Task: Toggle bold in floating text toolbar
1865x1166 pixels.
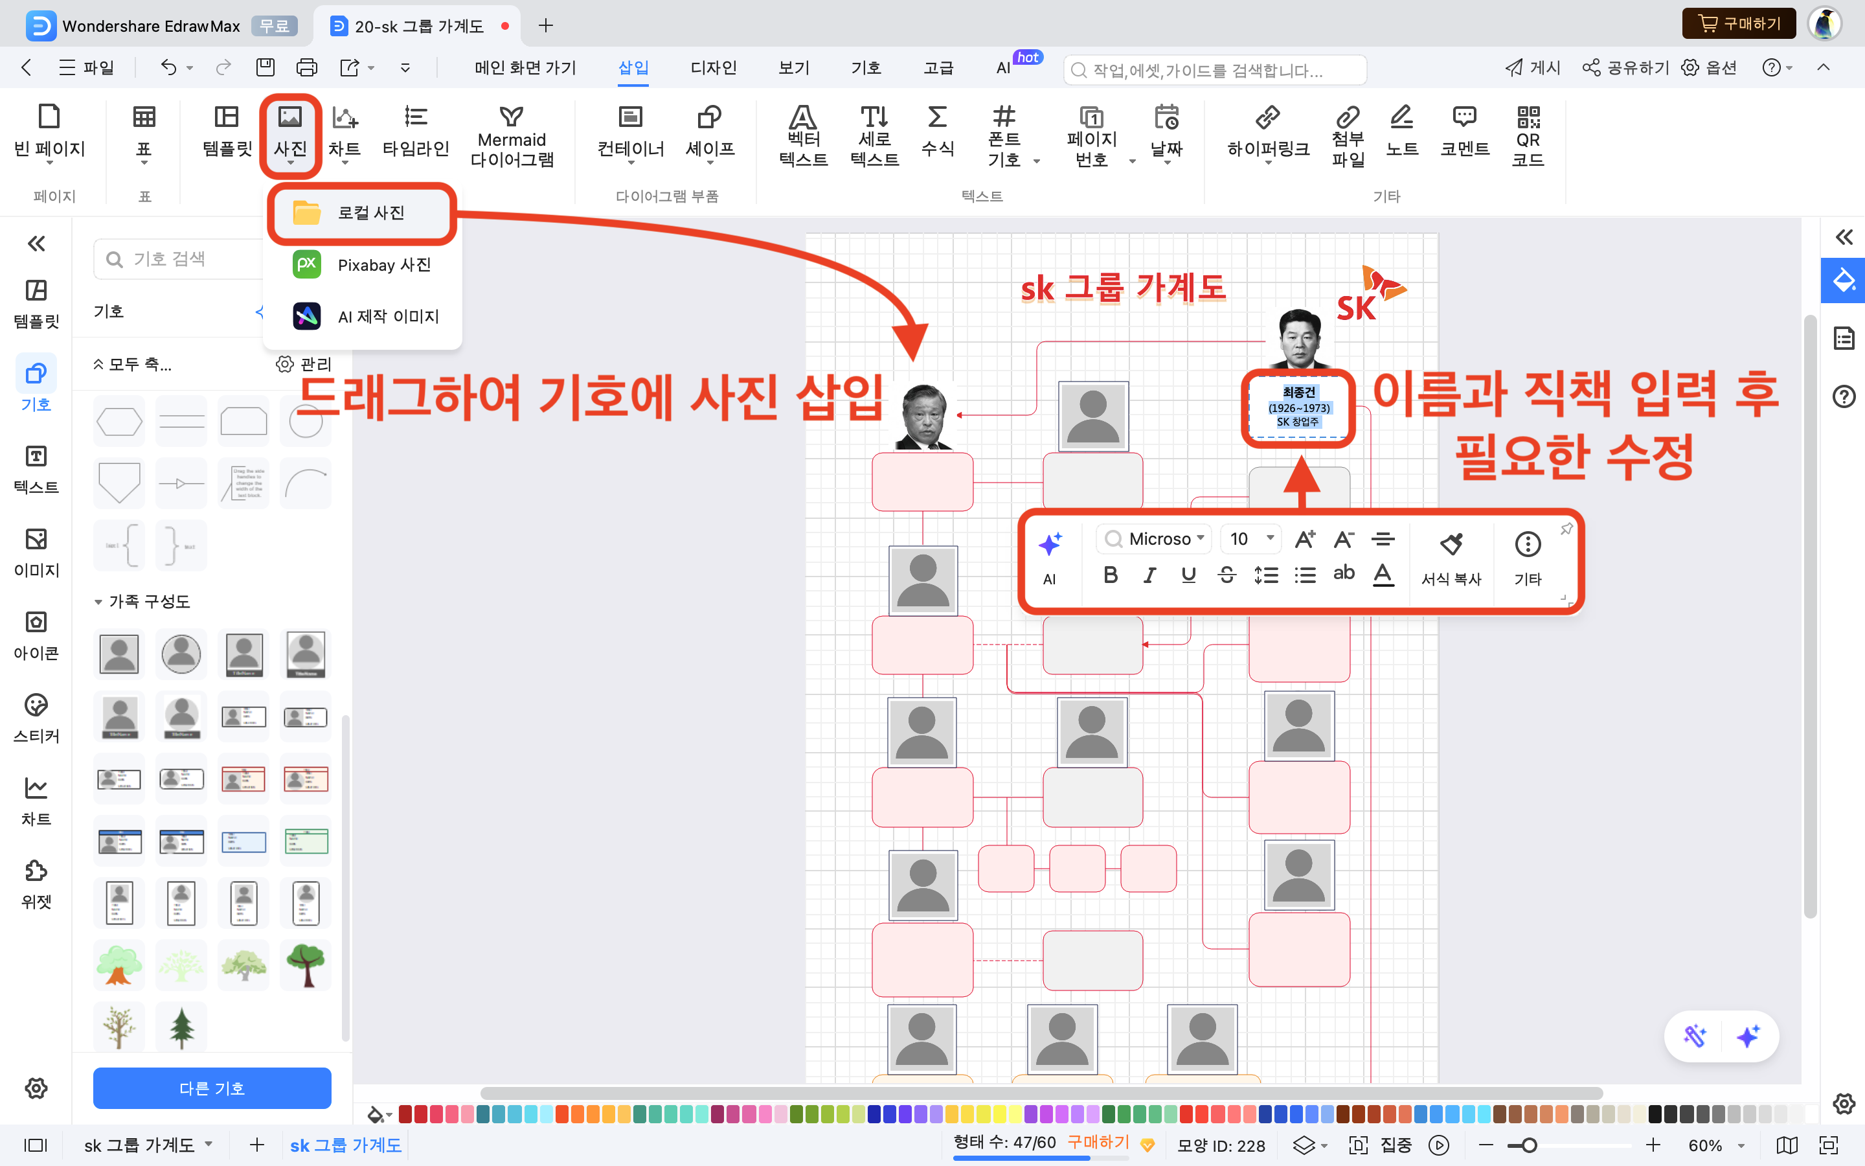Action: (x=1110, y=575)
